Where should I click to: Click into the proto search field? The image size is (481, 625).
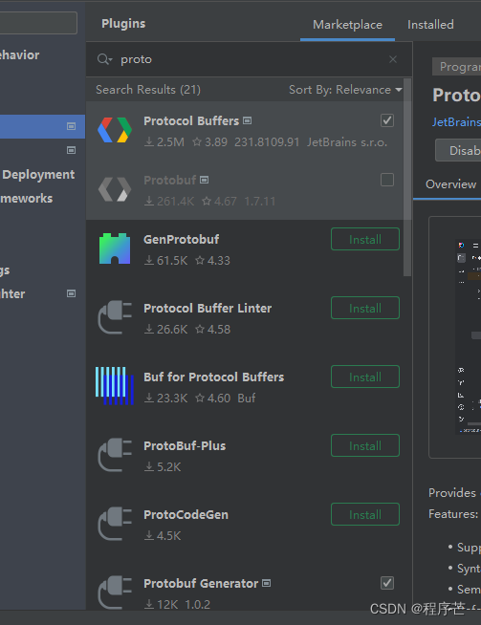(250, 59)
